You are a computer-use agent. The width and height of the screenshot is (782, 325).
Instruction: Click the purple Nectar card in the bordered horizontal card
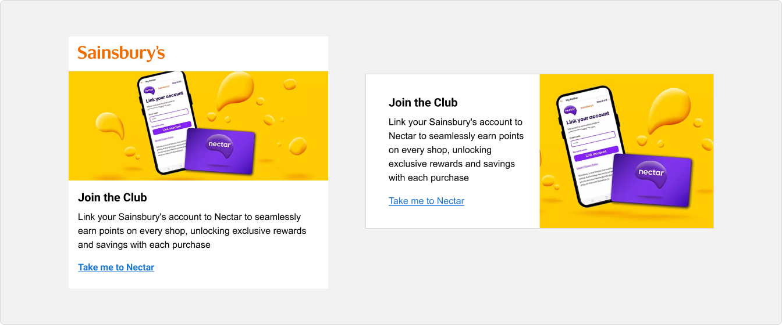[x=652, y=180]
